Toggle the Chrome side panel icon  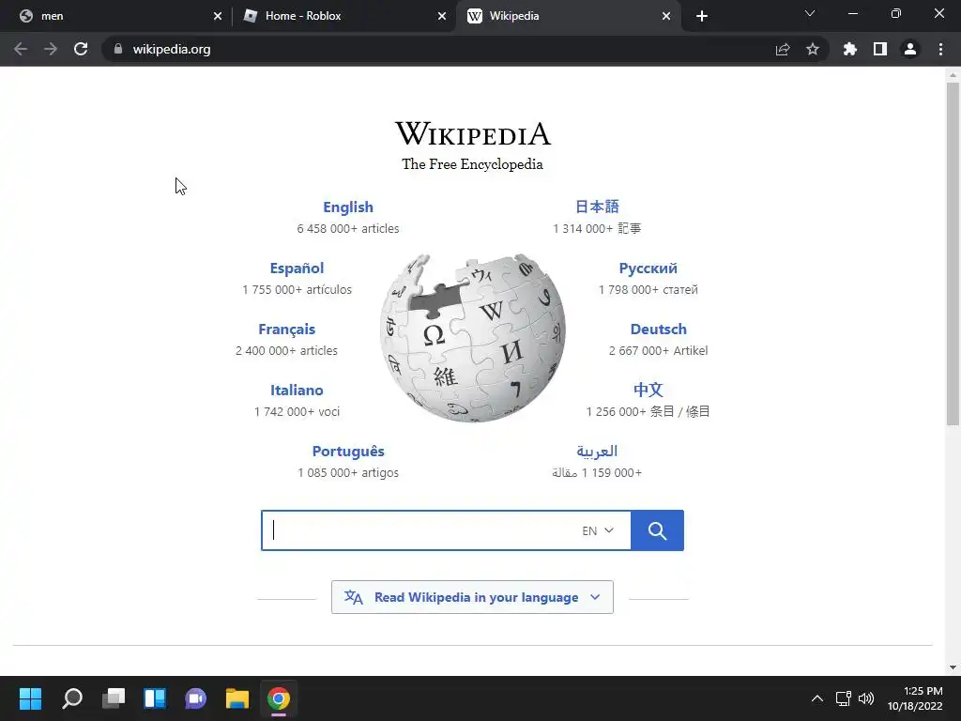[880, 49]
